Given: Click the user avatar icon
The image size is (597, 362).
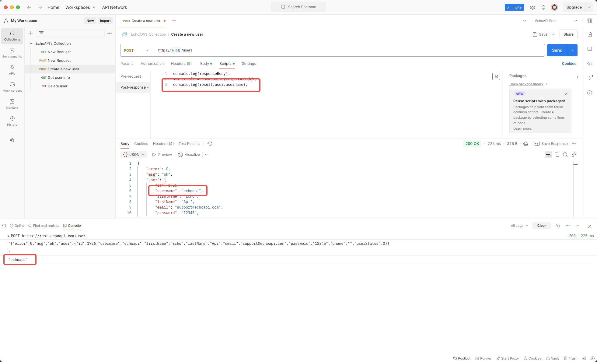Looking at the screenshot, I should tap(554, 7).
